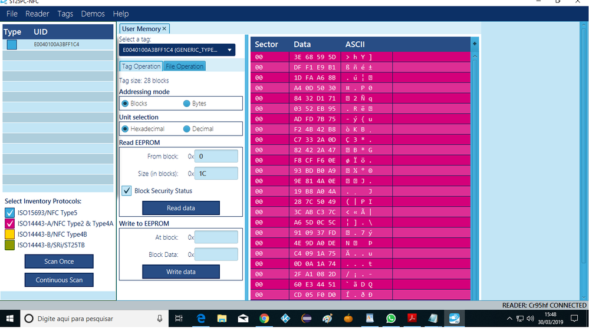Click the window's far-right scrollbar up arrow
This screenshot has height=331, width=589.
tap(585, 25)
